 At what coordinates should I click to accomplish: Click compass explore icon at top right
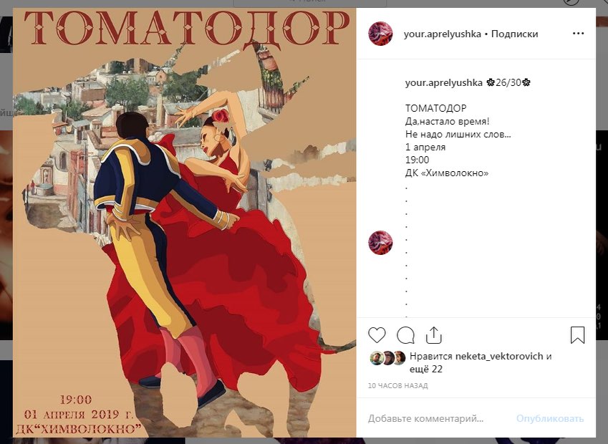[571, 2]
